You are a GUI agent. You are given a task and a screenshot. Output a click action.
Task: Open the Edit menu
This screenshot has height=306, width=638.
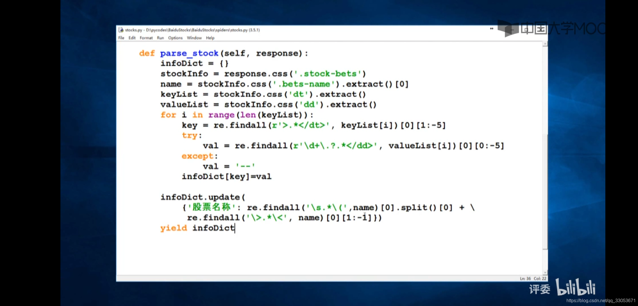[132, 38]
